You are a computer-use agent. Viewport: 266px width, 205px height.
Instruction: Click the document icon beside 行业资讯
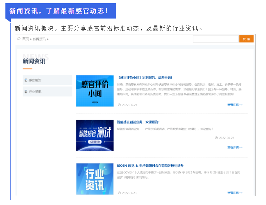pos(26,92)
